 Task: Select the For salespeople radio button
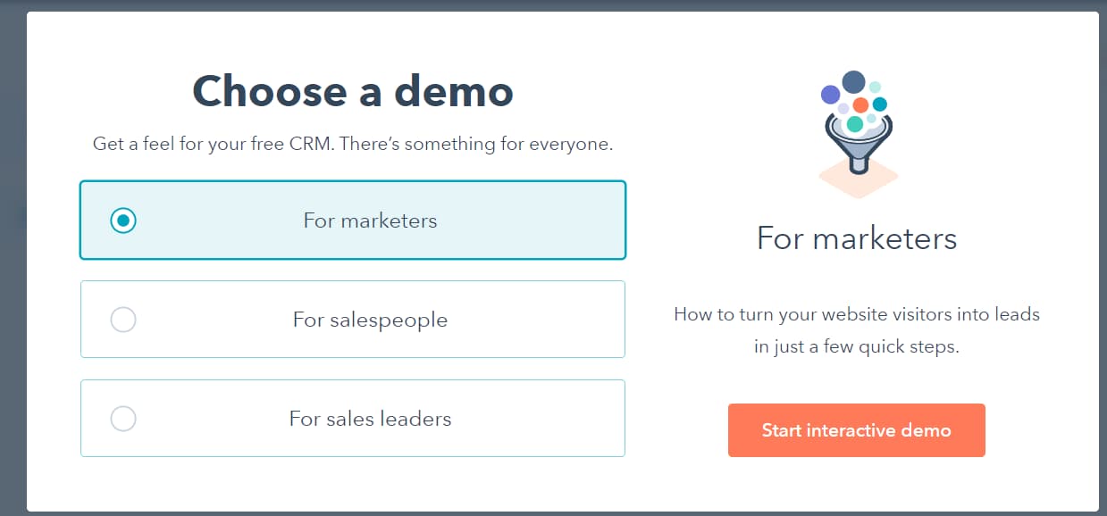123,320
